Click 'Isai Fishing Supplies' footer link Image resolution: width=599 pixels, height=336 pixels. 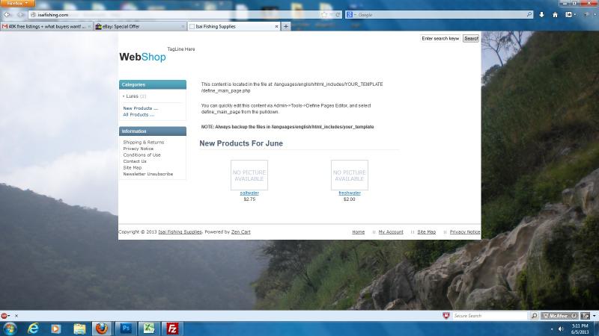(180, 232)
